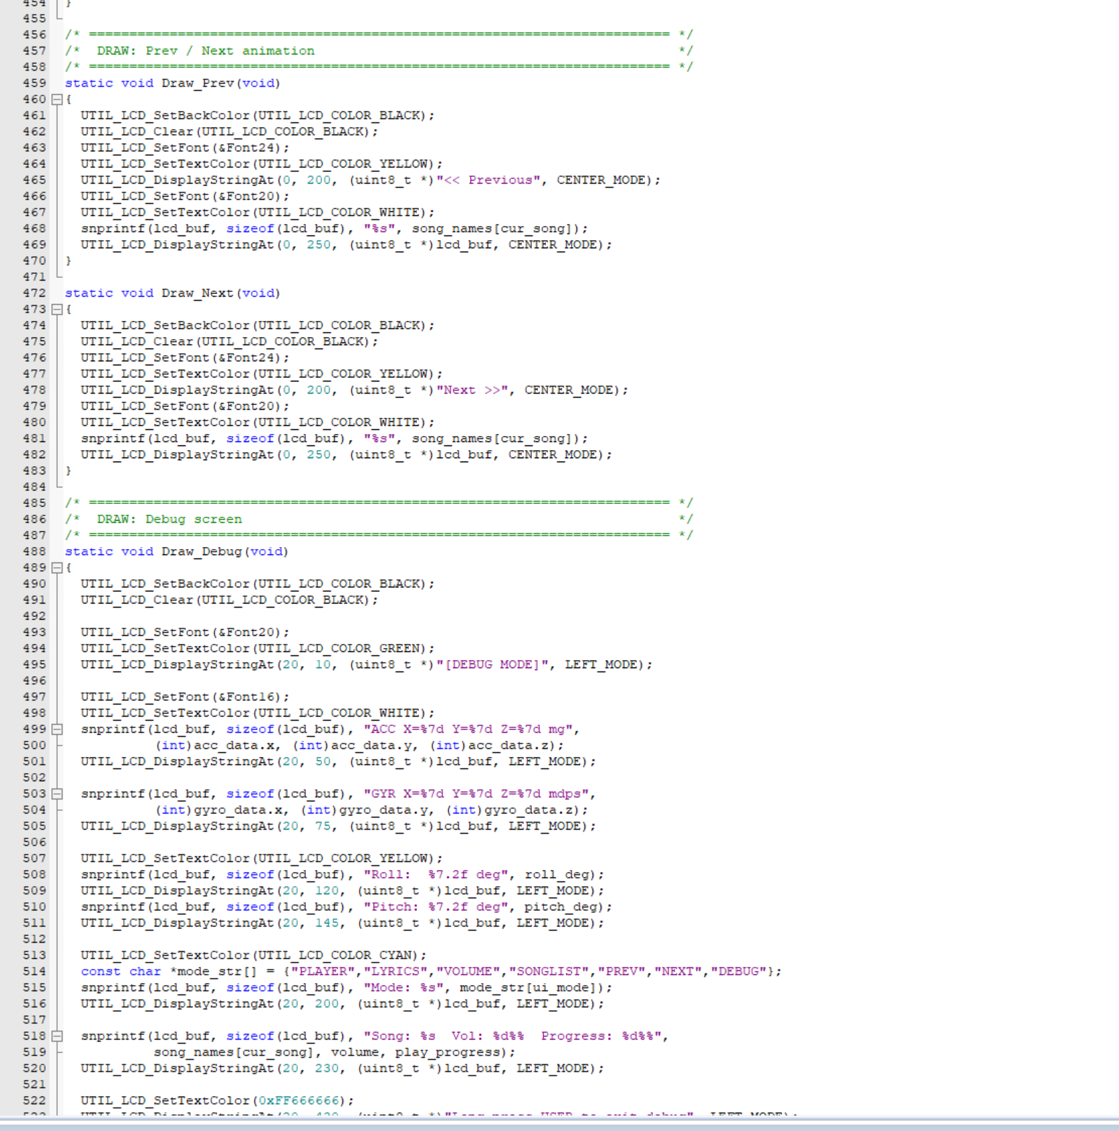This screenshot has height=1131, width=1119.
Task: Click line number 488 in the margin
Action: tap(34, 552)
